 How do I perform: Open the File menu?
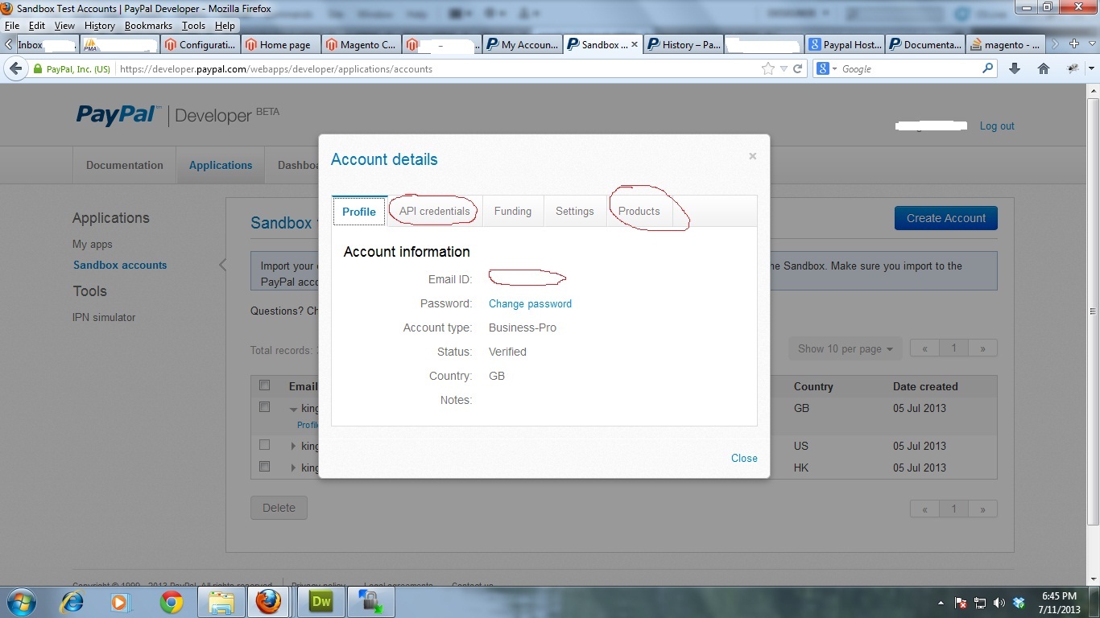click(x=12, y=26)
